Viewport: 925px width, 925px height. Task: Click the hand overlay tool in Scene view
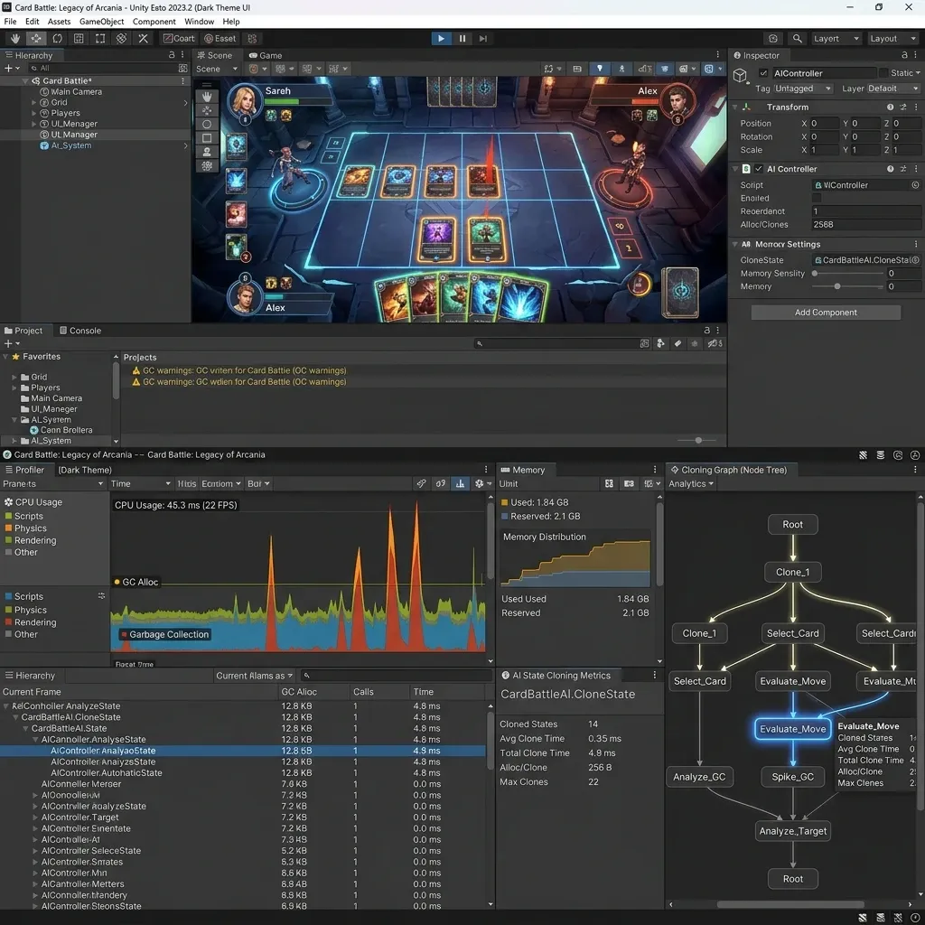point(207,96)
